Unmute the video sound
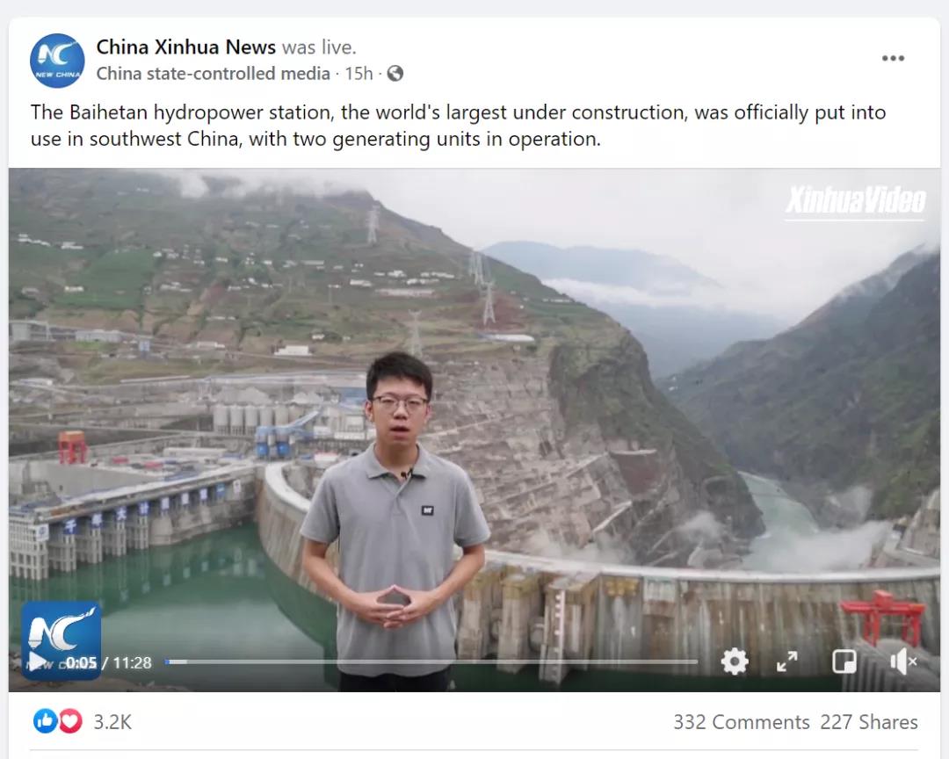This screenshot has width=949, height=759. [903, 661]
